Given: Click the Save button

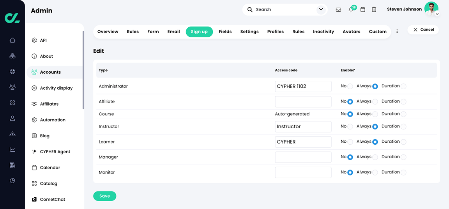Looking at the screenshot, I should (104, 196).
